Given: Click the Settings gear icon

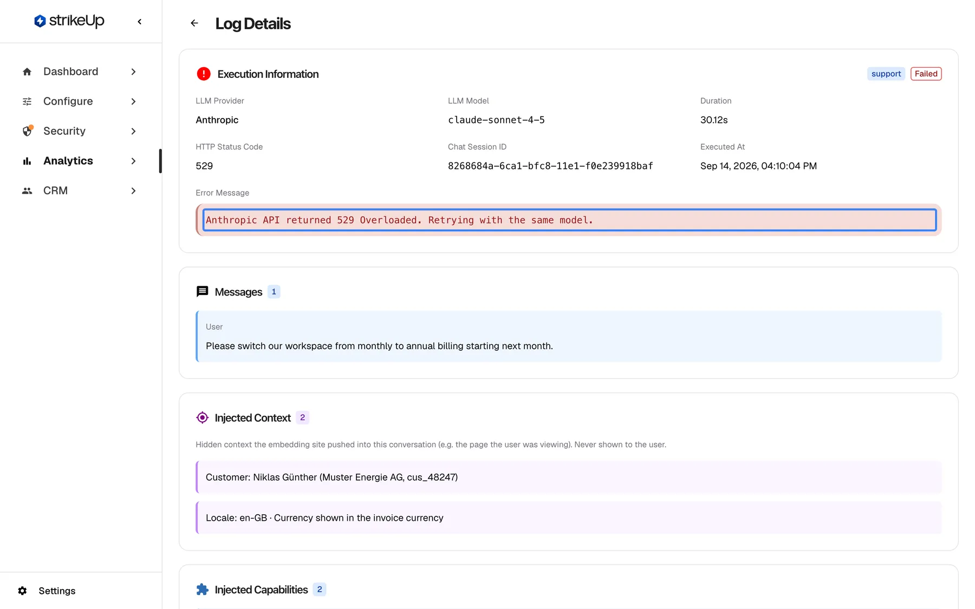Looking at the screenshot, I should pyautogui.click(x=22, y=591).
